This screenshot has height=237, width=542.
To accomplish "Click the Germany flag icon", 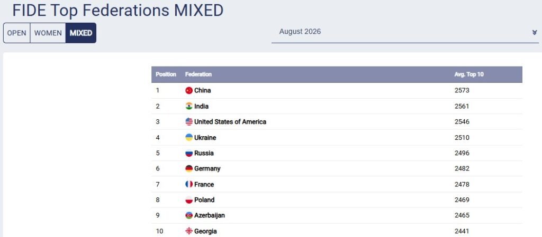I will (189, 168).
